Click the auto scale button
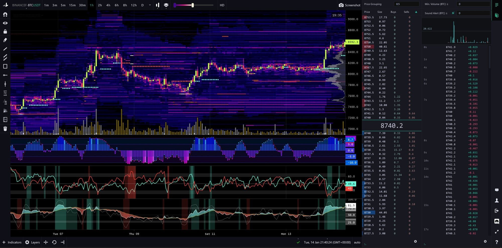Image resolution: width=502 pixels, height=248 pixels. [x=357, y=242]
